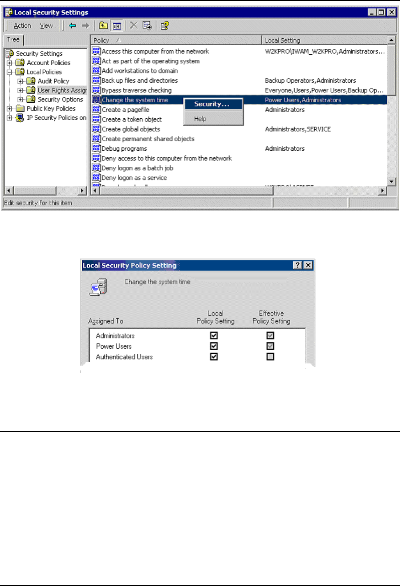Click icon beside Act as part of operating system
Viewport: 400px width, 586px height.
coord(96,61)
